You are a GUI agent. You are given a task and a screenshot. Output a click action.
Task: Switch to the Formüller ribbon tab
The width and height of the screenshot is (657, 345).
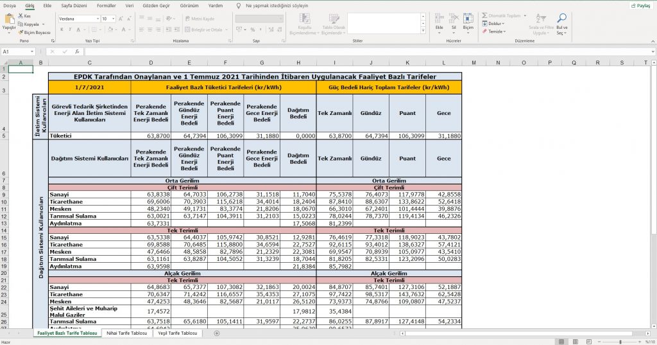107,6
